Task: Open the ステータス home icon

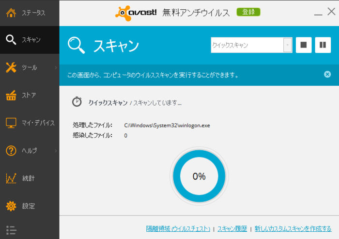Action: [11, 13]
